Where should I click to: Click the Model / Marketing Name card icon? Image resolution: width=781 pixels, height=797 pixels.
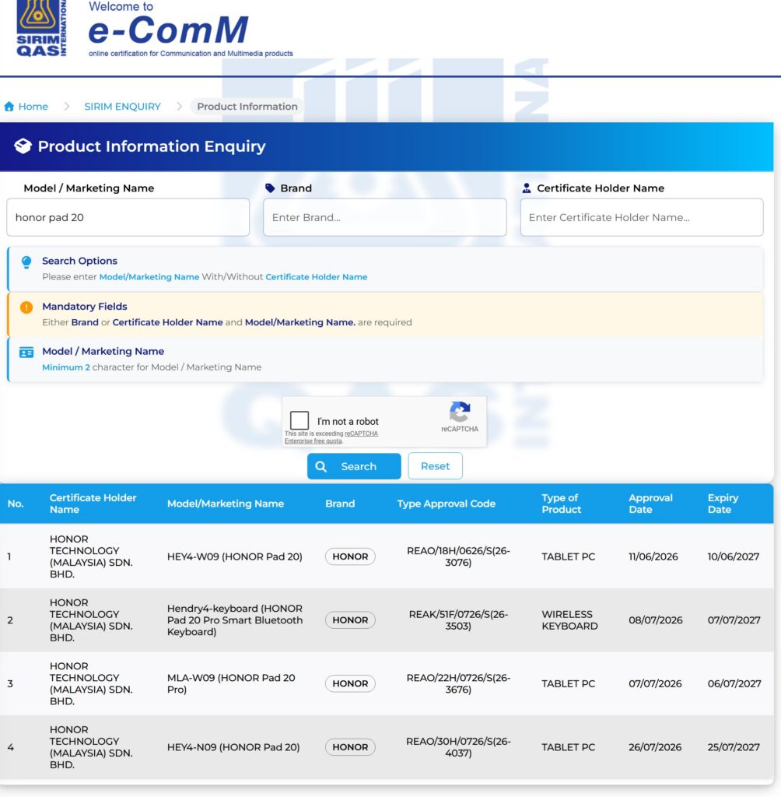(x=26, y=353)
